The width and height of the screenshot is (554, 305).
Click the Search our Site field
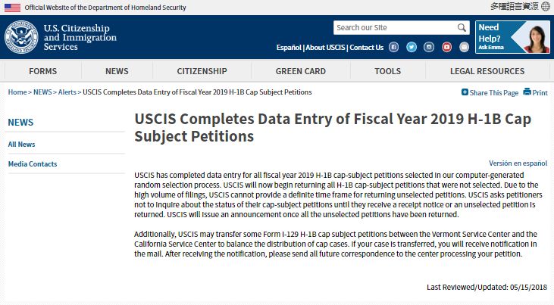point(394,28)
